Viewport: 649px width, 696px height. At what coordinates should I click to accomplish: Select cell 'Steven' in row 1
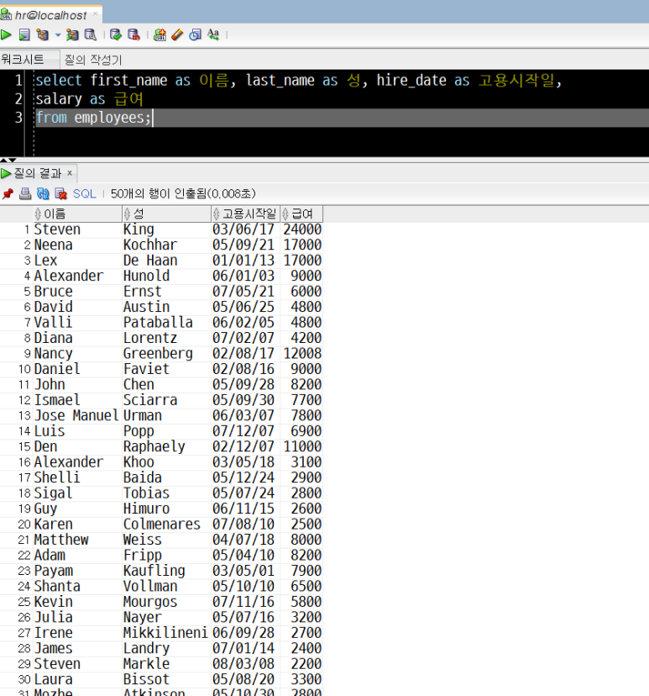tap(77, 229)
